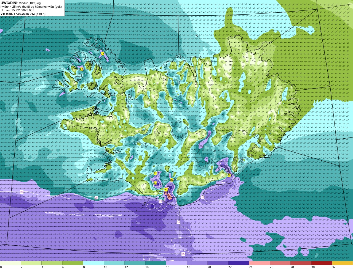
Task: Click the legend tick label '2'
Action: tap(21, 267)
